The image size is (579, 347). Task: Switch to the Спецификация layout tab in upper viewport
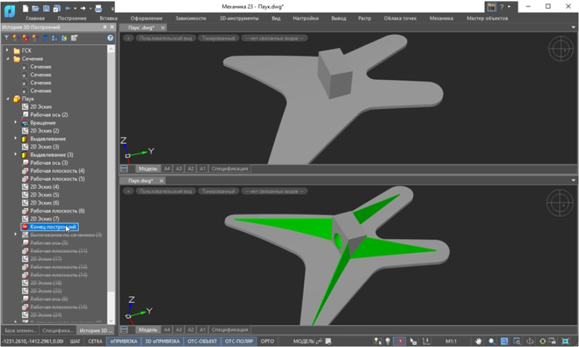tap(230, 169)
